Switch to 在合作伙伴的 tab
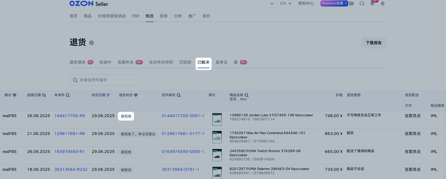This screenshot has width=446, height=179. click(161, 62)
